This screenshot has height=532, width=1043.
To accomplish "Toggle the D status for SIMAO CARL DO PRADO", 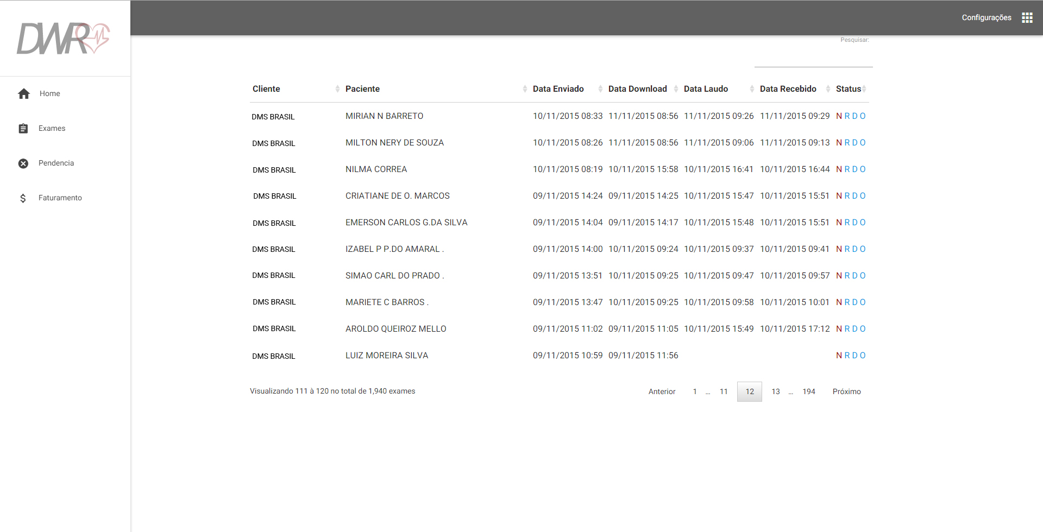I will tap(856, 275).
